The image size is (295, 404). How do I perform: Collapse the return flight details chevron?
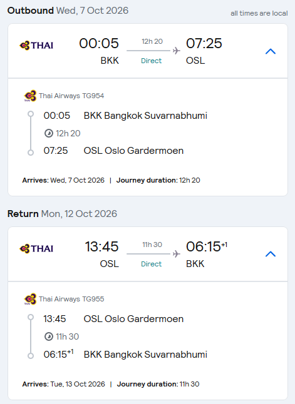click(x=271, y=254)
